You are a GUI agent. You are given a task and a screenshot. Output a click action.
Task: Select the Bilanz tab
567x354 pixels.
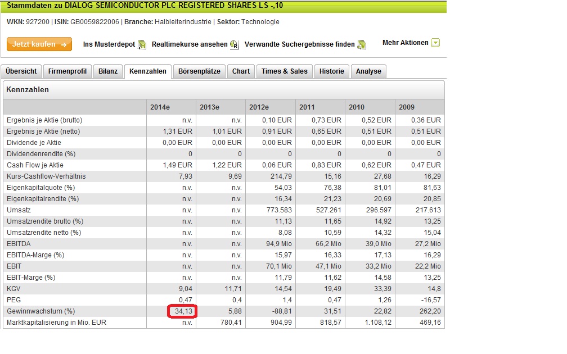point(108,71)
